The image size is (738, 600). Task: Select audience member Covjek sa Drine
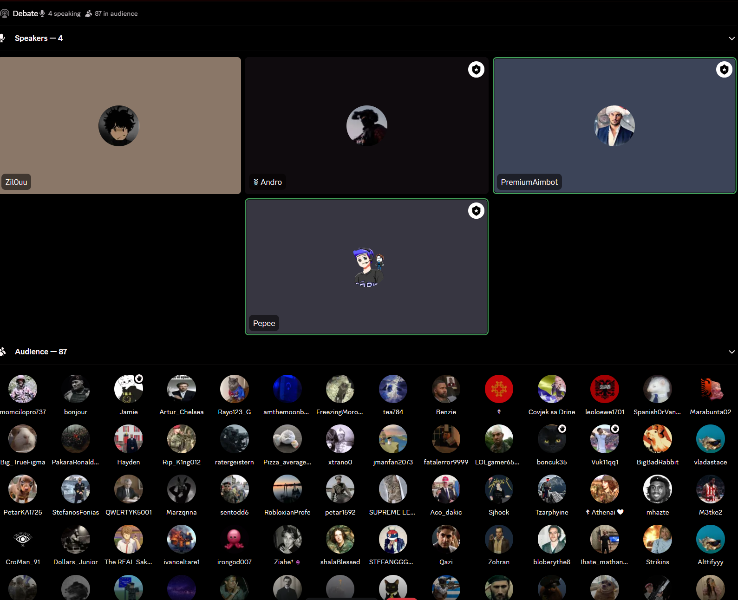pyautogui.click(x=551, y=389)
